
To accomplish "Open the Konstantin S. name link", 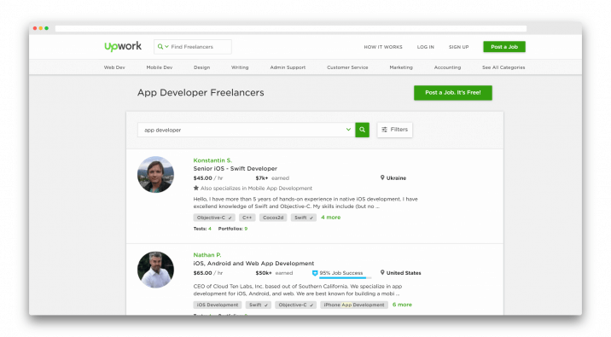I will coord(212,160).
